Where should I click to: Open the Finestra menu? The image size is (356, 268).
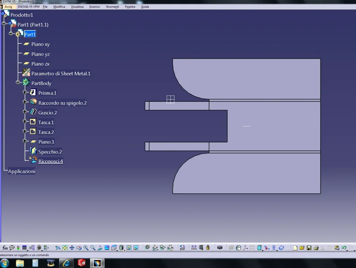130,7
